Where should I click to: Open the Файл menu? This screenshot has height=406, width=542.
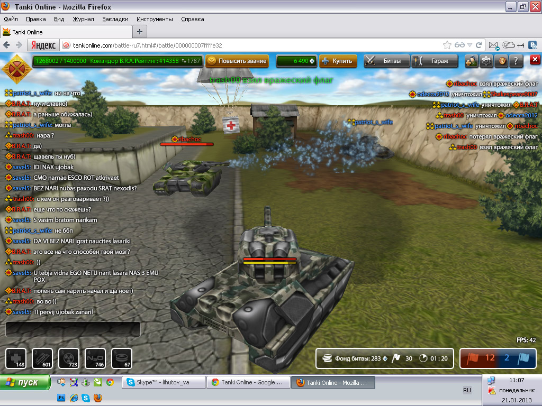click(x=11, y=20)
